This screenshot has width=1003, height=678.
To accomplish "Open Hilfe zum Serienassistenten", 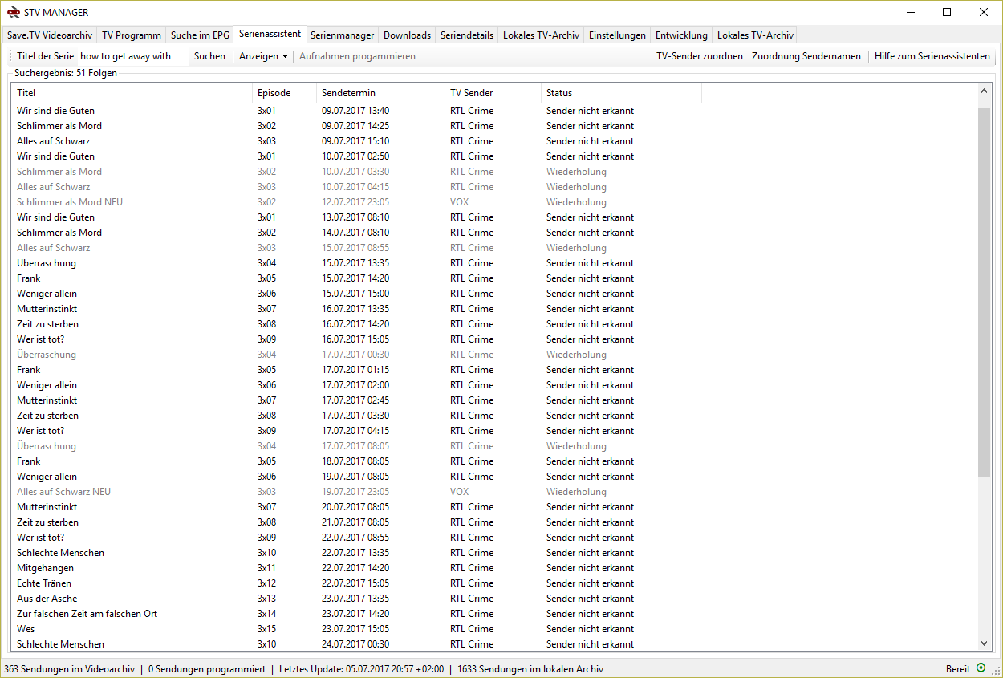I will pos(932,56).
